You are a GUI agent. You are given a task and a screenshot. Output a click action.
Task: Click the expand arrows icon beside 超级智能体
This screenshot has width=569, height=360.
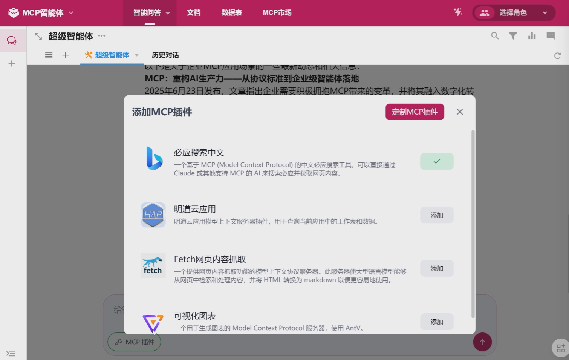38,36
